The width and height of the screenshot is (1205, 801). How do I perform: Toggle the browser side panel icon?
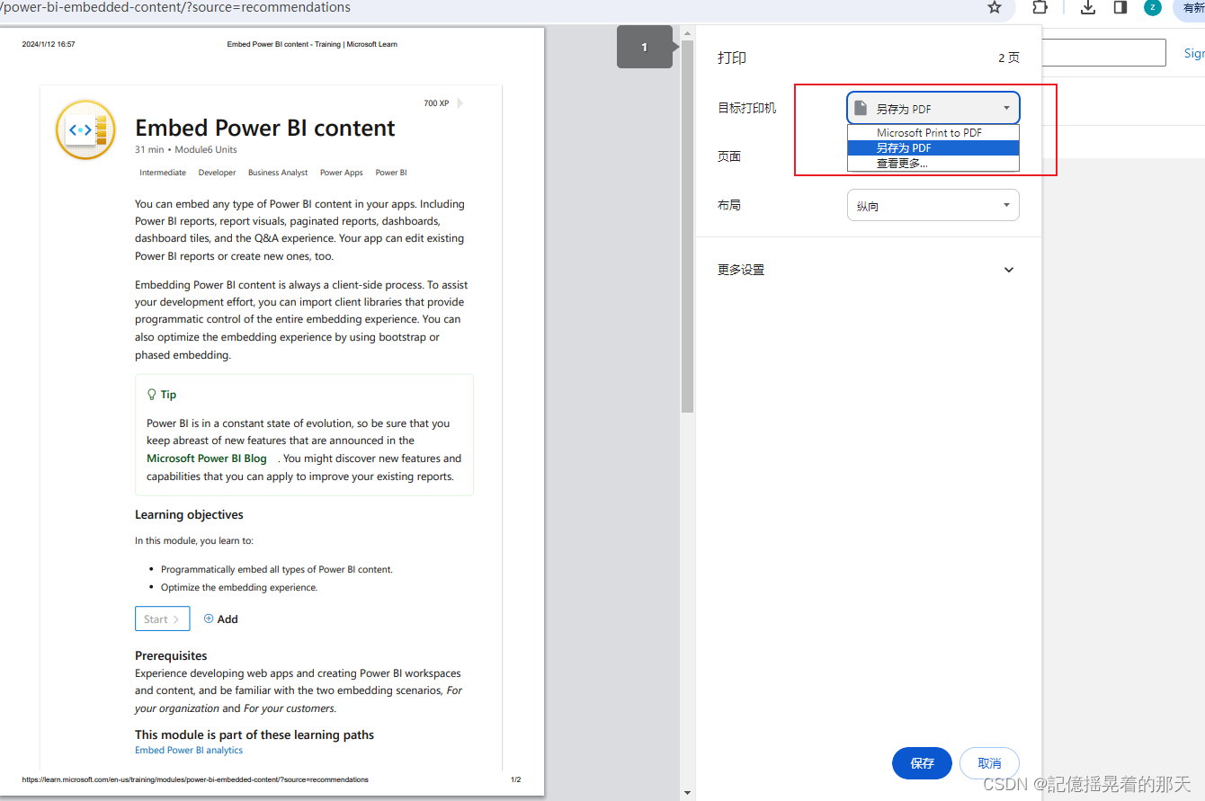coord(1120,7)
